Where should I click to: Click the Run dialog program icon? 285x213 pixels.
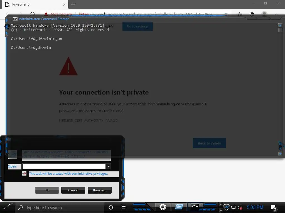point(12,154)
